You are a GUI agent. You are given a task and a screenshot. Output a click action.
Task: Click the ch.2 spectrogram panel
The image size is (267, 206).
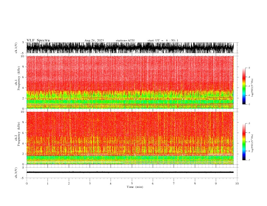tap(130, 138)
